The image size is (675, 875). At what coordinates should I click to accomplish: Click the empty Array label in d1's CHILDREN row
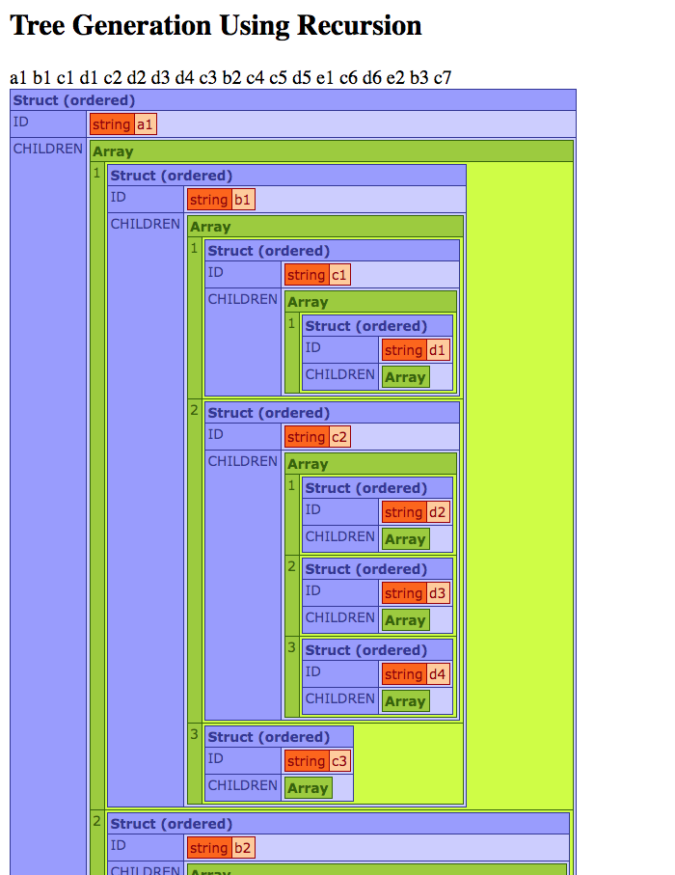406,377
